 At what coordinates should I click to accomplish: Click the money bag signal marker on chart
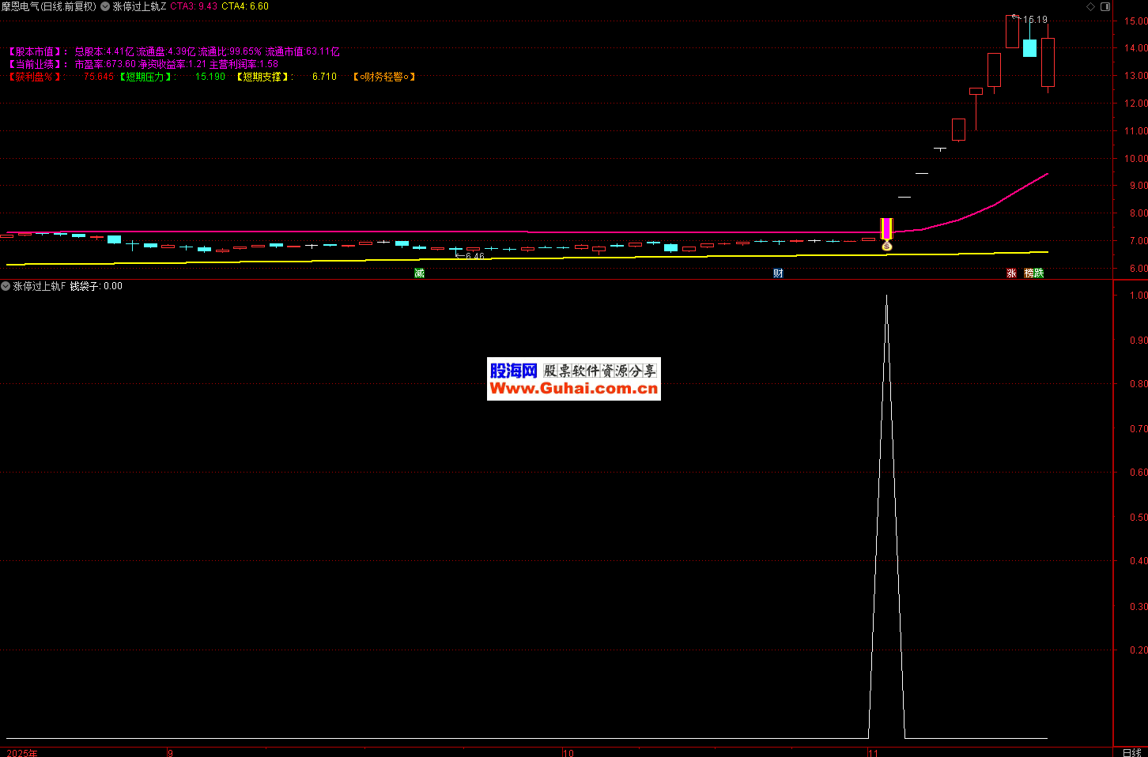click(x=886, y=247)
